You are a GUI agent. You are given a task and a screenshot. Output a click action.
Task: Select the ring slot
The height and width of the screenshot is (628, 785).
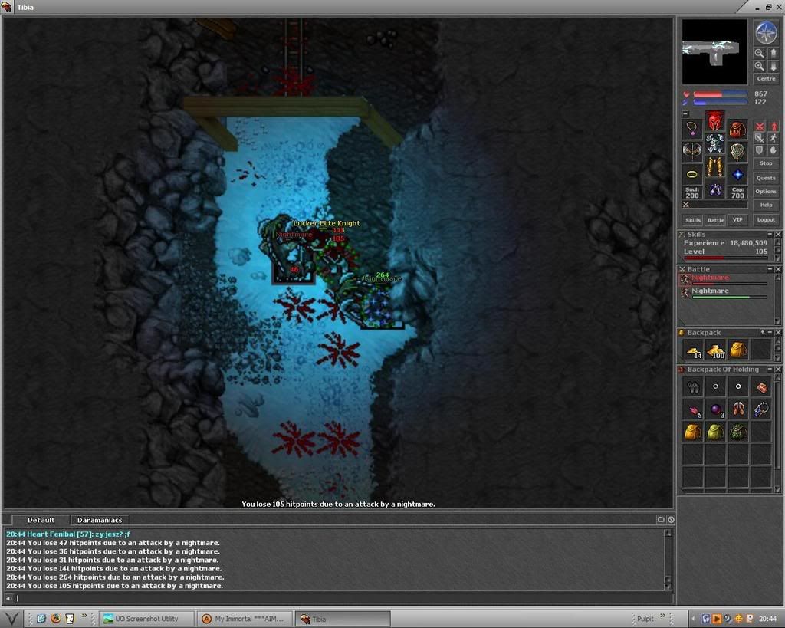click(692, 174)
